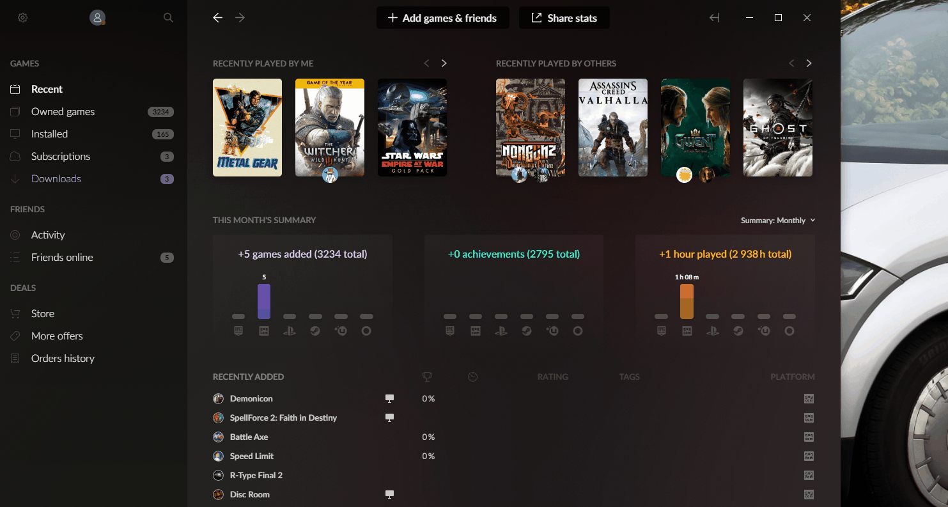
Task: Click the GOG icon under hours played
Action: pos(687,331)
